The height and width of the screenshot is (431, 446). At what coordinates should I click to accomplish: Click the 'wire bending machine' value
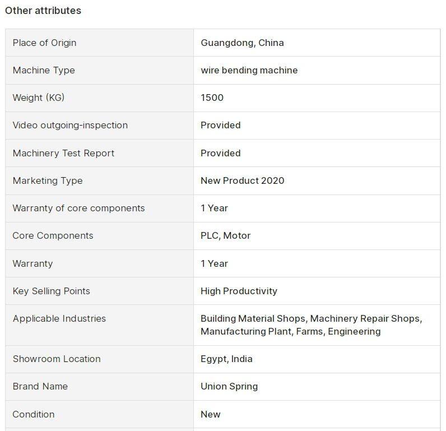249,70
